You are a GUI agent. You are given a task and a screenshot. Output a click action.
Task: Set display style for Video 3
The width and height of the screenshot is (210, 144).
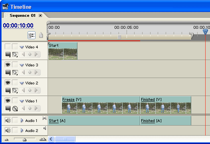tap(8, 72)
